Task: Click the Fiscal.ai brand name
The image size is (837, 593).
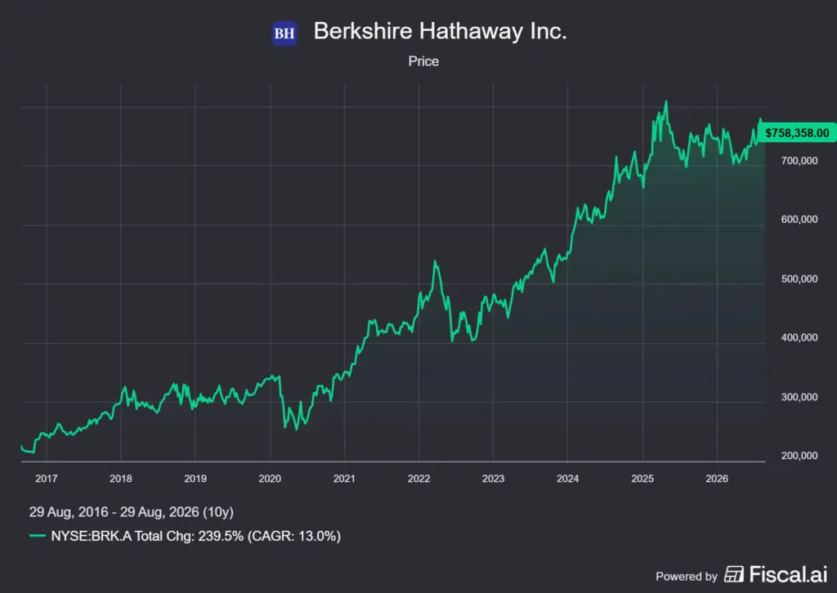Action: click(789, 574)
